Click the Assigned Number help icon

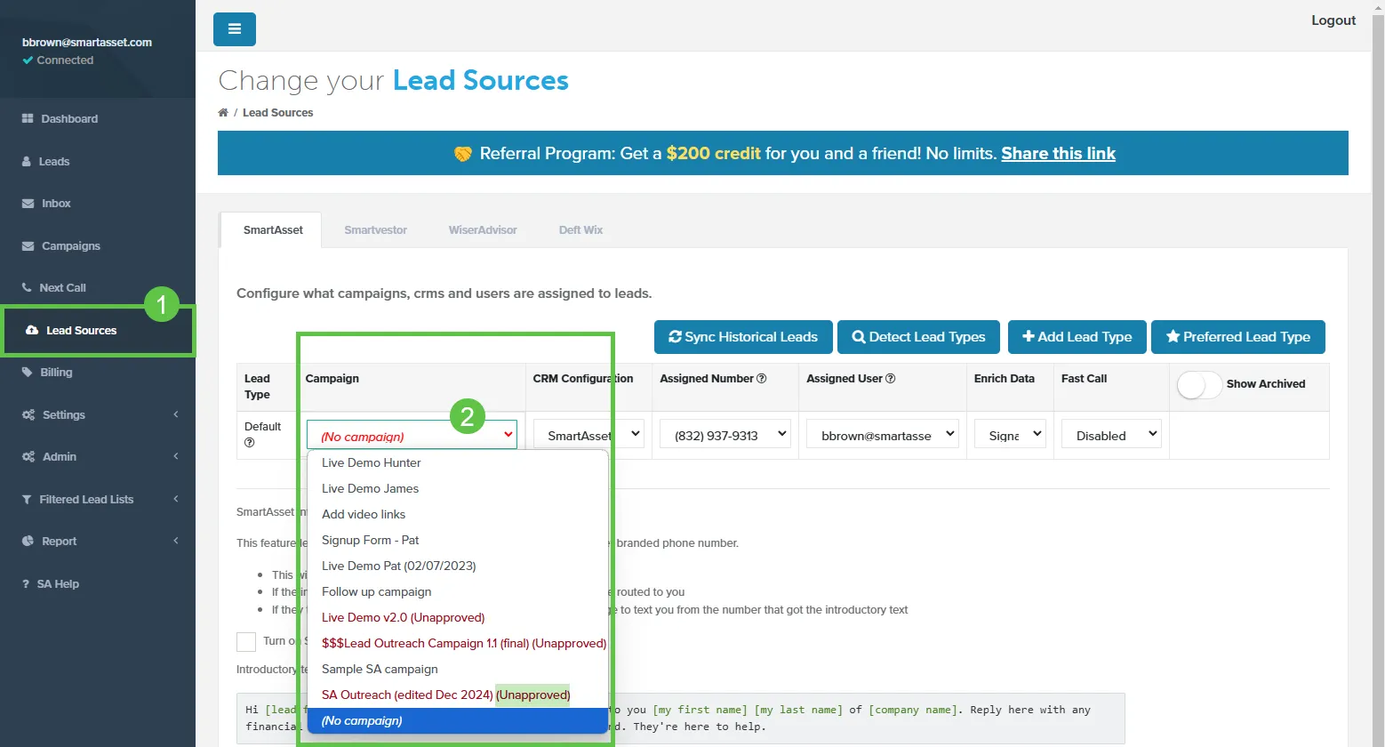tap(762, 378)
